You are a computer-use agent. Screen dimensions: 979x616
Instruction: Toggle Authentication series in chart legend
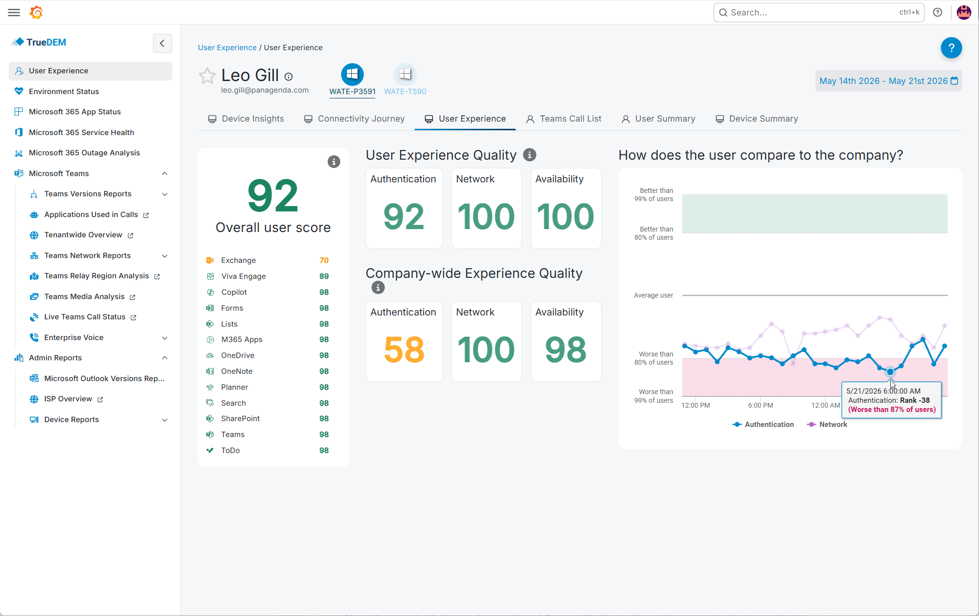[x=763, y=424]
